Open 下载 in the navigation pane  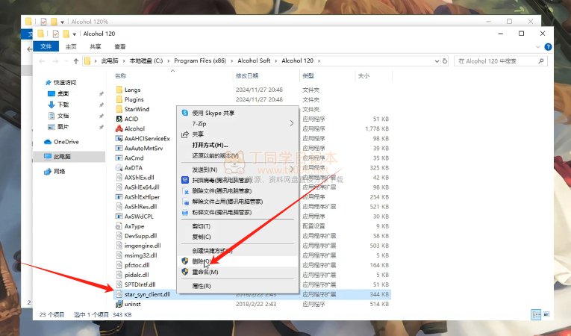pyautogui.click(x=63, y=105)
